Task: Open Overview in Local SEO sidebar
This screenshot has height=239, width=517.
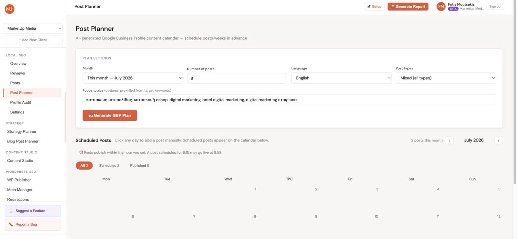Action: point(18,64)
